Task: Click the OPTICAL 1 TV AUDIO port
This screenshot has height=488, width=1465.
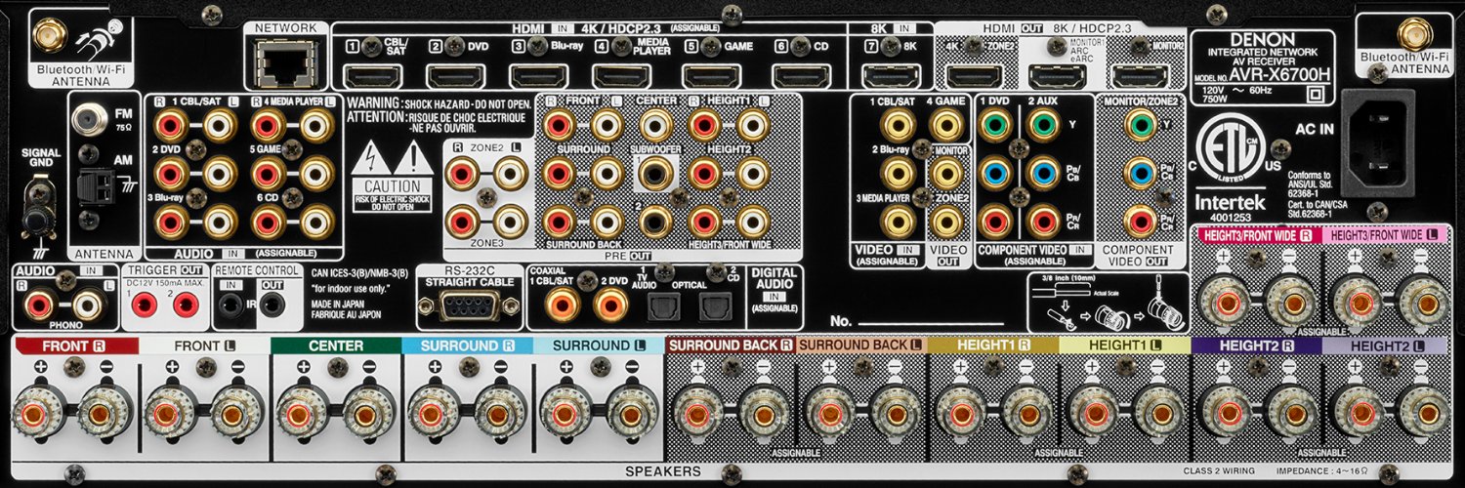Action: (664, 308)
